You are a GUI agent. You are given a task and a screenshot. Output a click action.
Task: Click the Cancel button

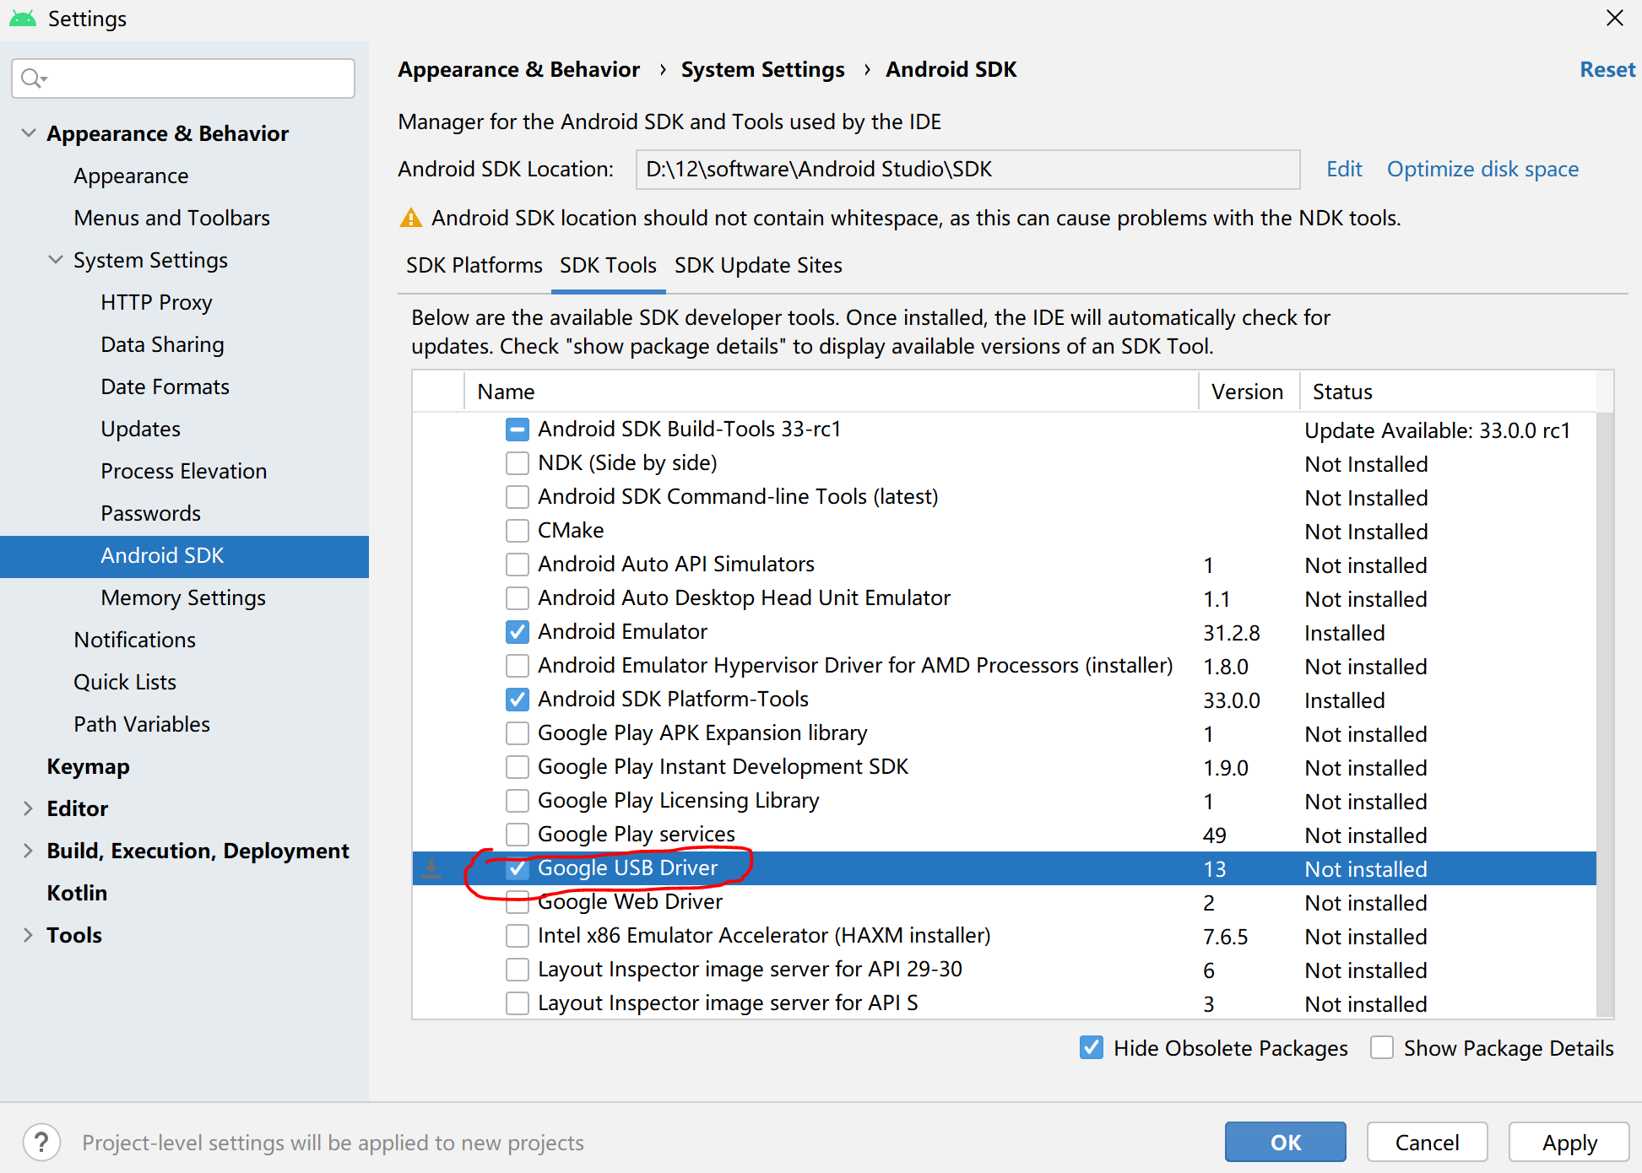tap(1427, 1143)
